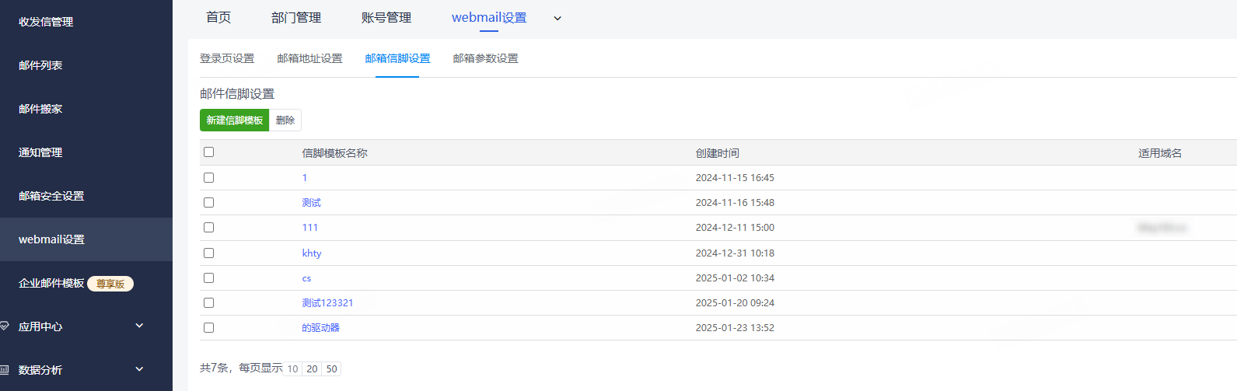Click the timestamp 2025-01-23 13:52

(x=735, y=328)
